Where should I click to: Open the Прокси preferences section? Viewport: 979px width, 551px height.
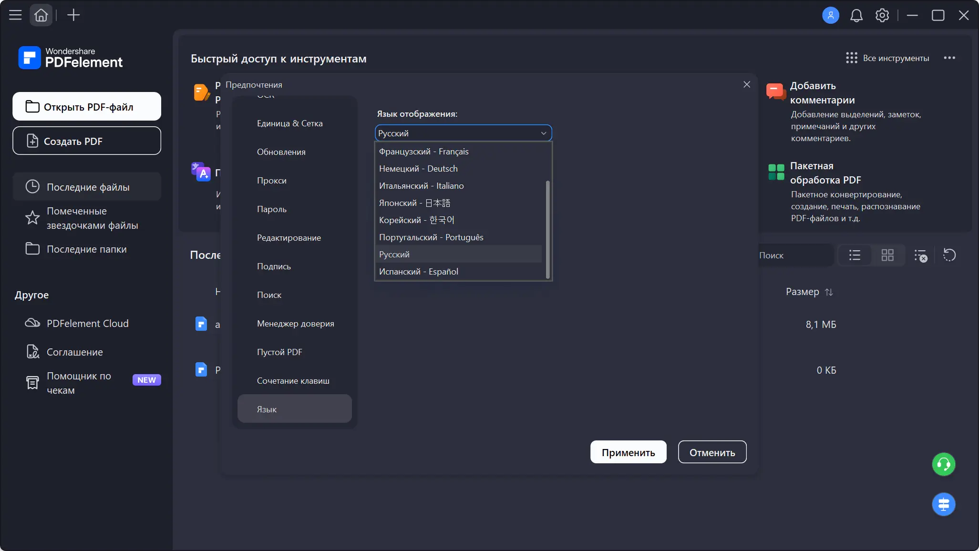(x=271, y=181)
